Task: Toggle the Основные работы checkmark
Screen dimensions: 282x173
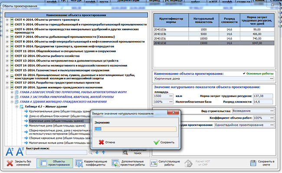Action: click(244, 73)
